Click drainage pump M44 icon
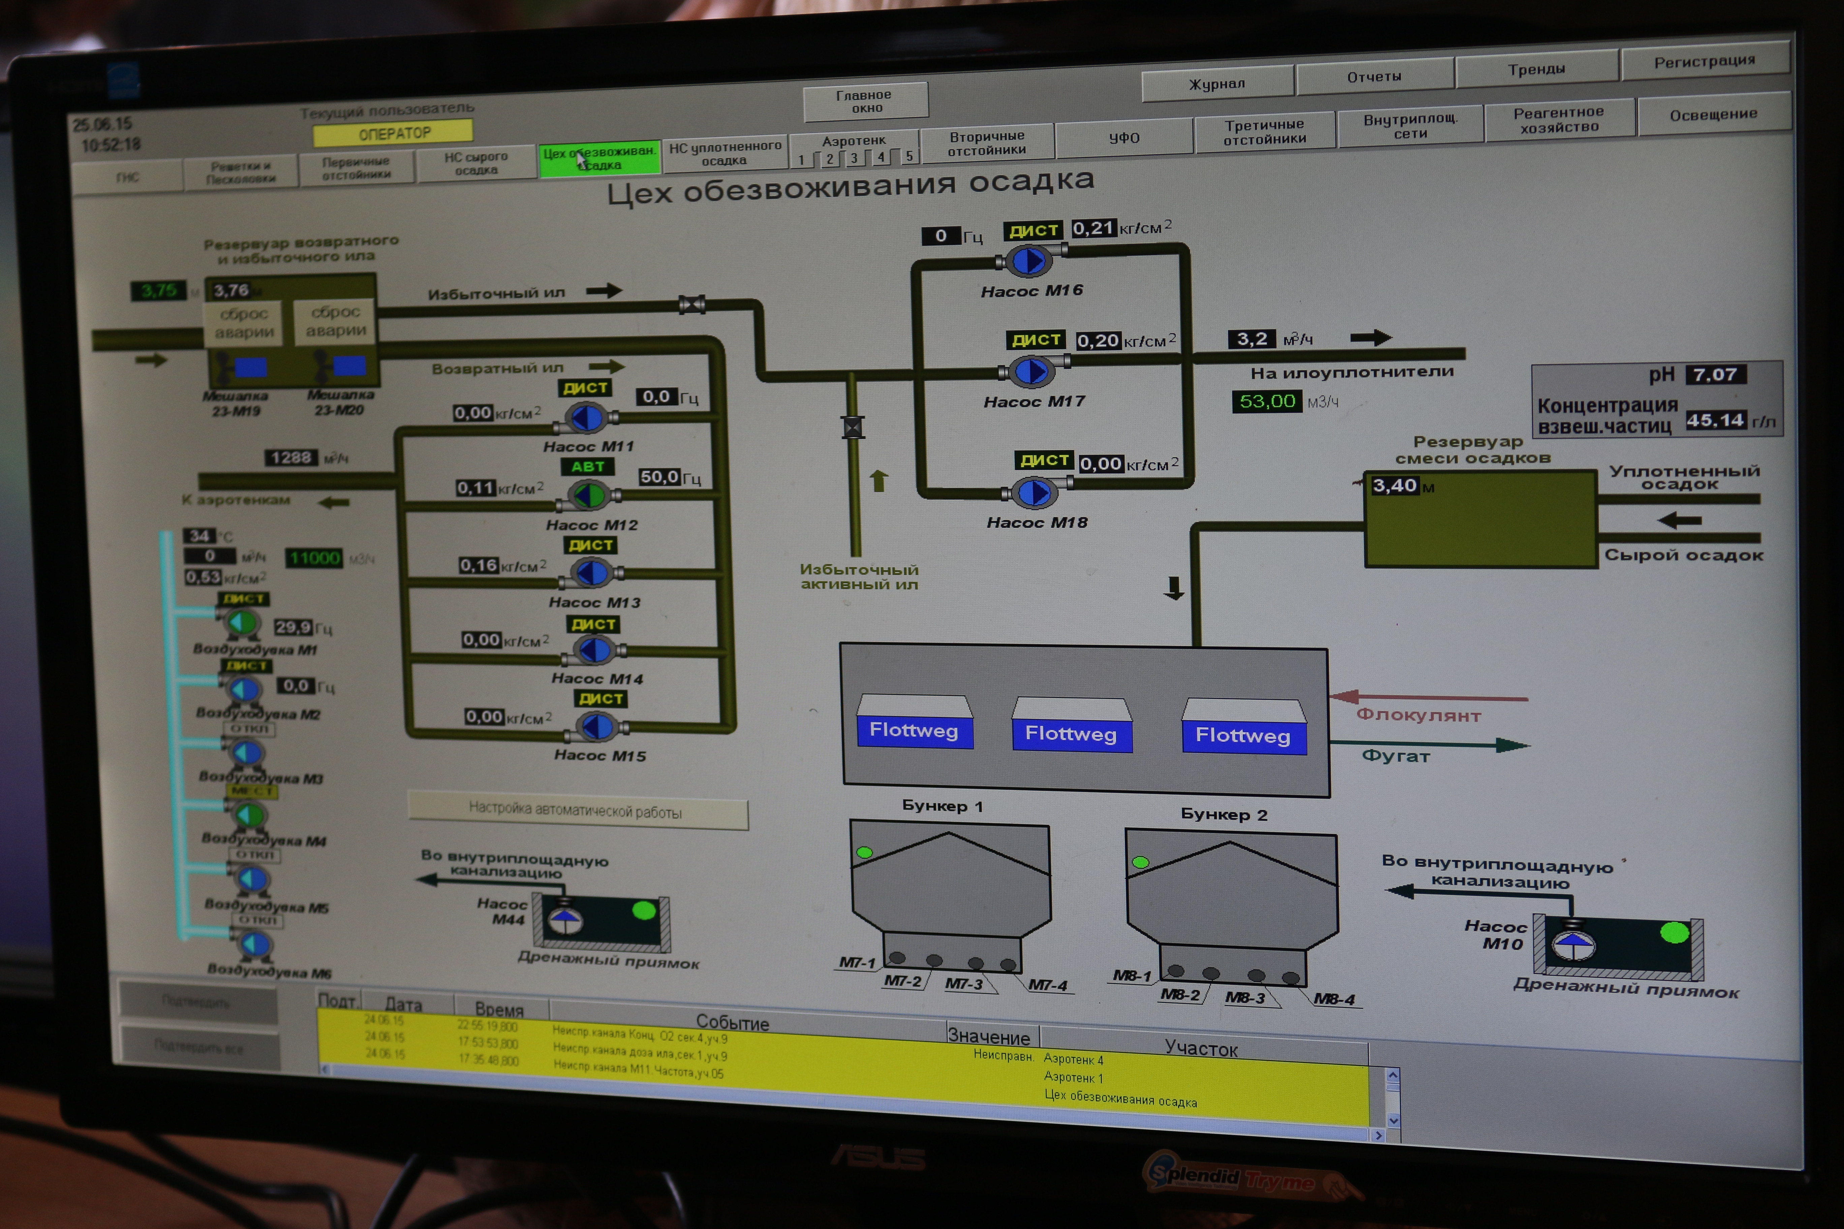Screen dimensions: 1844x1229 coord(564,919)
